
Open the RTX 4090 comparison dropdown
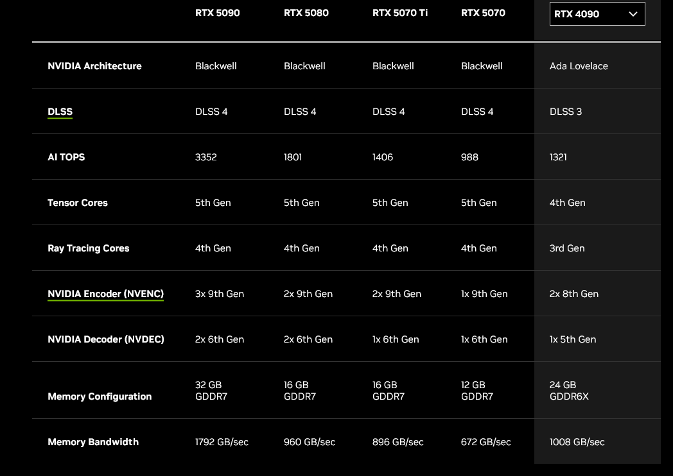tap(597, 14)
